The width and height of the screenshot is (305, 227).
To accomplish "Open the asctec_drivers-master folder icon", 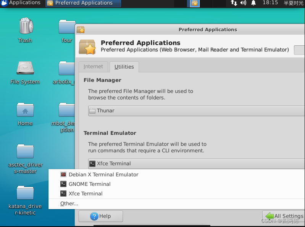I will coord(25,151).
